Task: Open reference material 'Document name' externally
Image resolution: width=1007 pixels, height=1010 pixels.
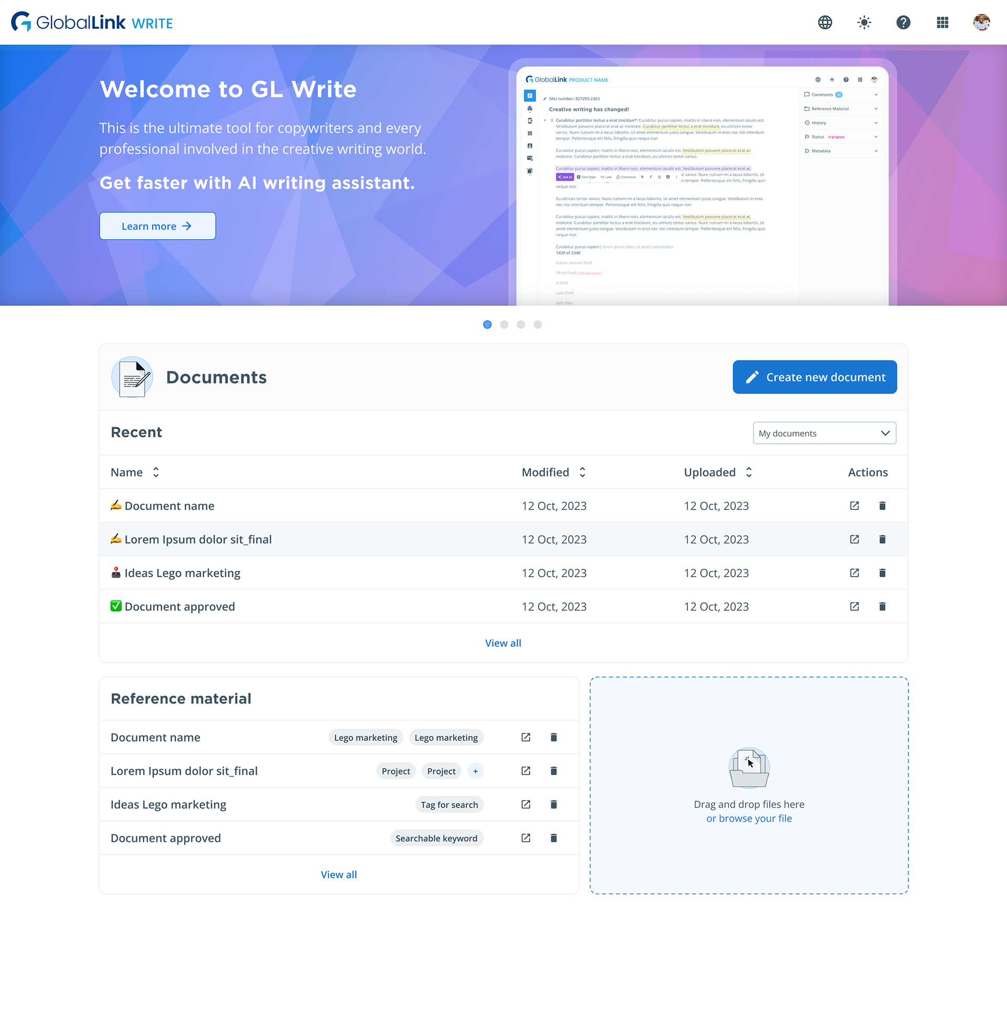Action: pos(526,738)
